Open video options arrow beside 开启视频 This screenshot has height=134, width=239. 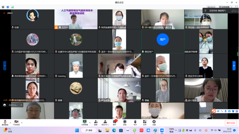(x=22, y=123)
